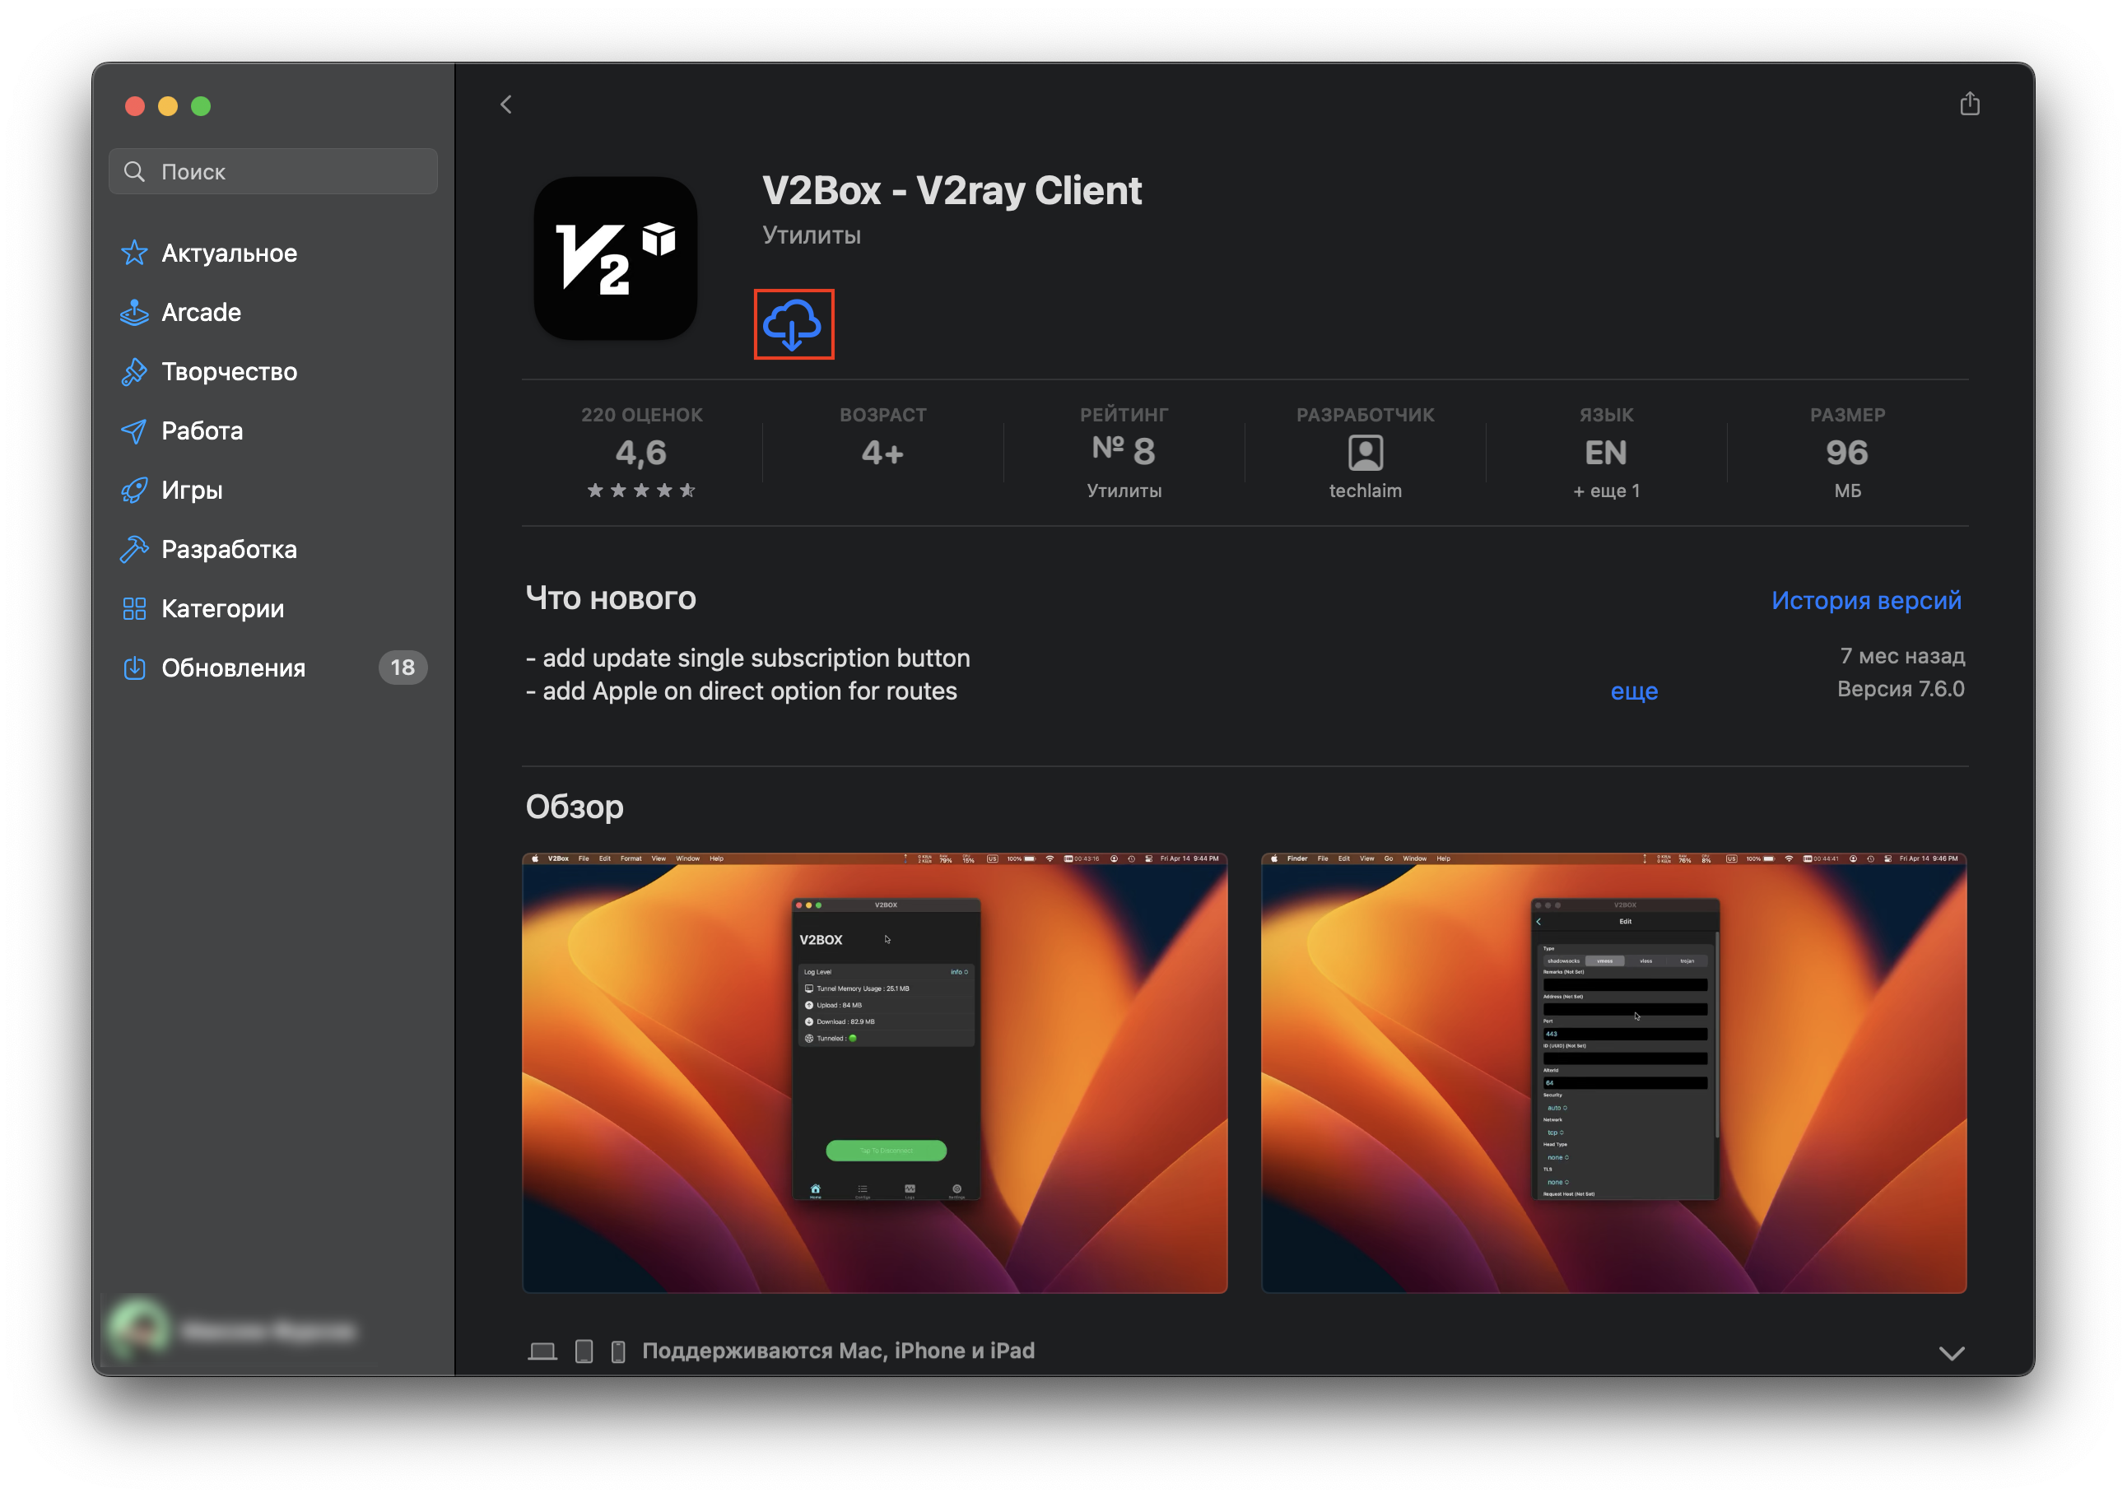
Task: Click the Утилиты category under app title
Action: (x=812, y=235)
